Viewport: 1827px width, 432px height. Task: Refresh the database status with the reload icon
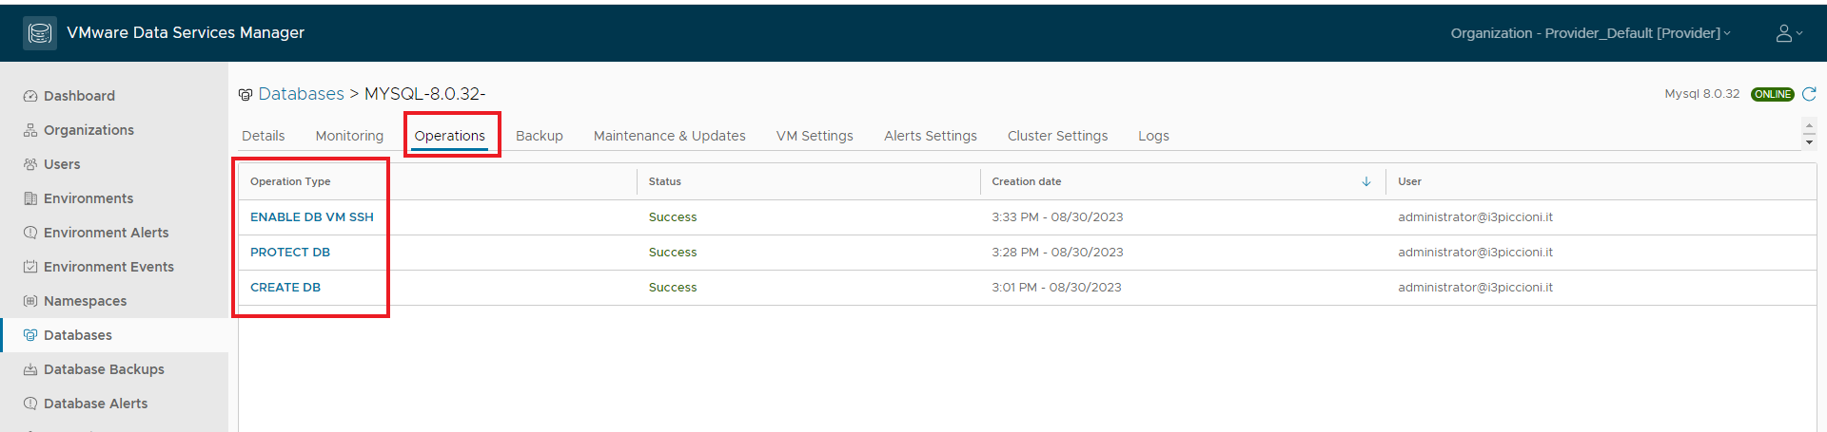[x=1809, y=94]
